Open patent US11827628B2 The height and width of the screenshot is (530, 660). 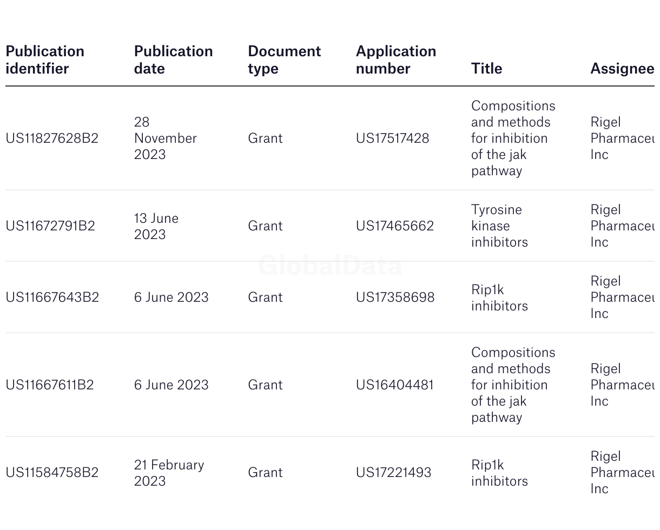click(52, 138)
